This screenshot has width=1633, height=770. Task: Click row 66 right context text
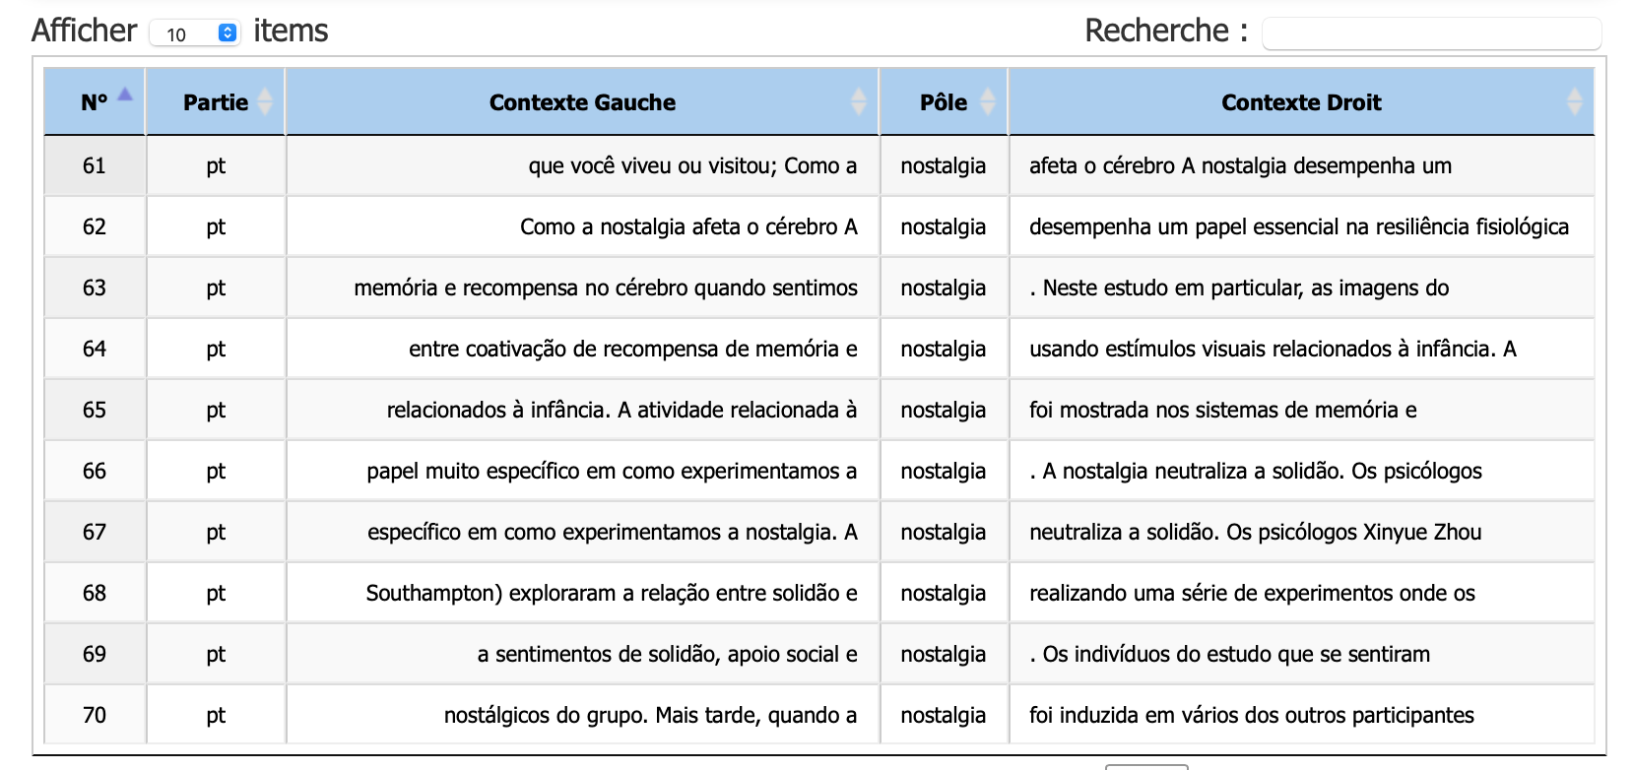(1255, 471)
